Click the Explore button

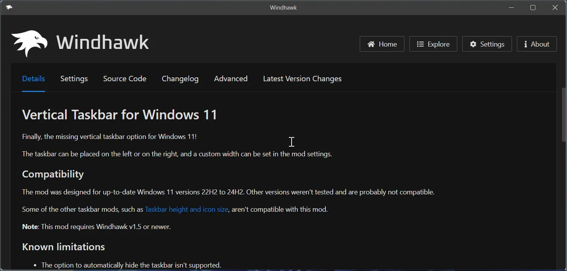point(433,44)
